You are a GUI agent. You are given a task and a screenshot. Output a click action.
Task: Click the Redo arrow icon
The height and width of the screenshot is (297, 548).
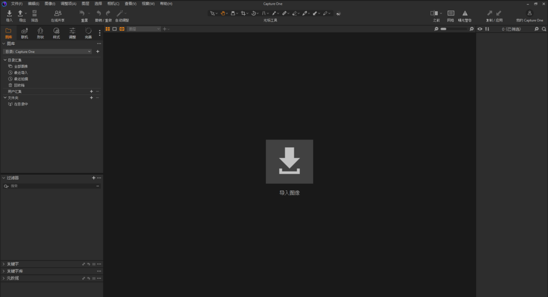click(108, 13)
